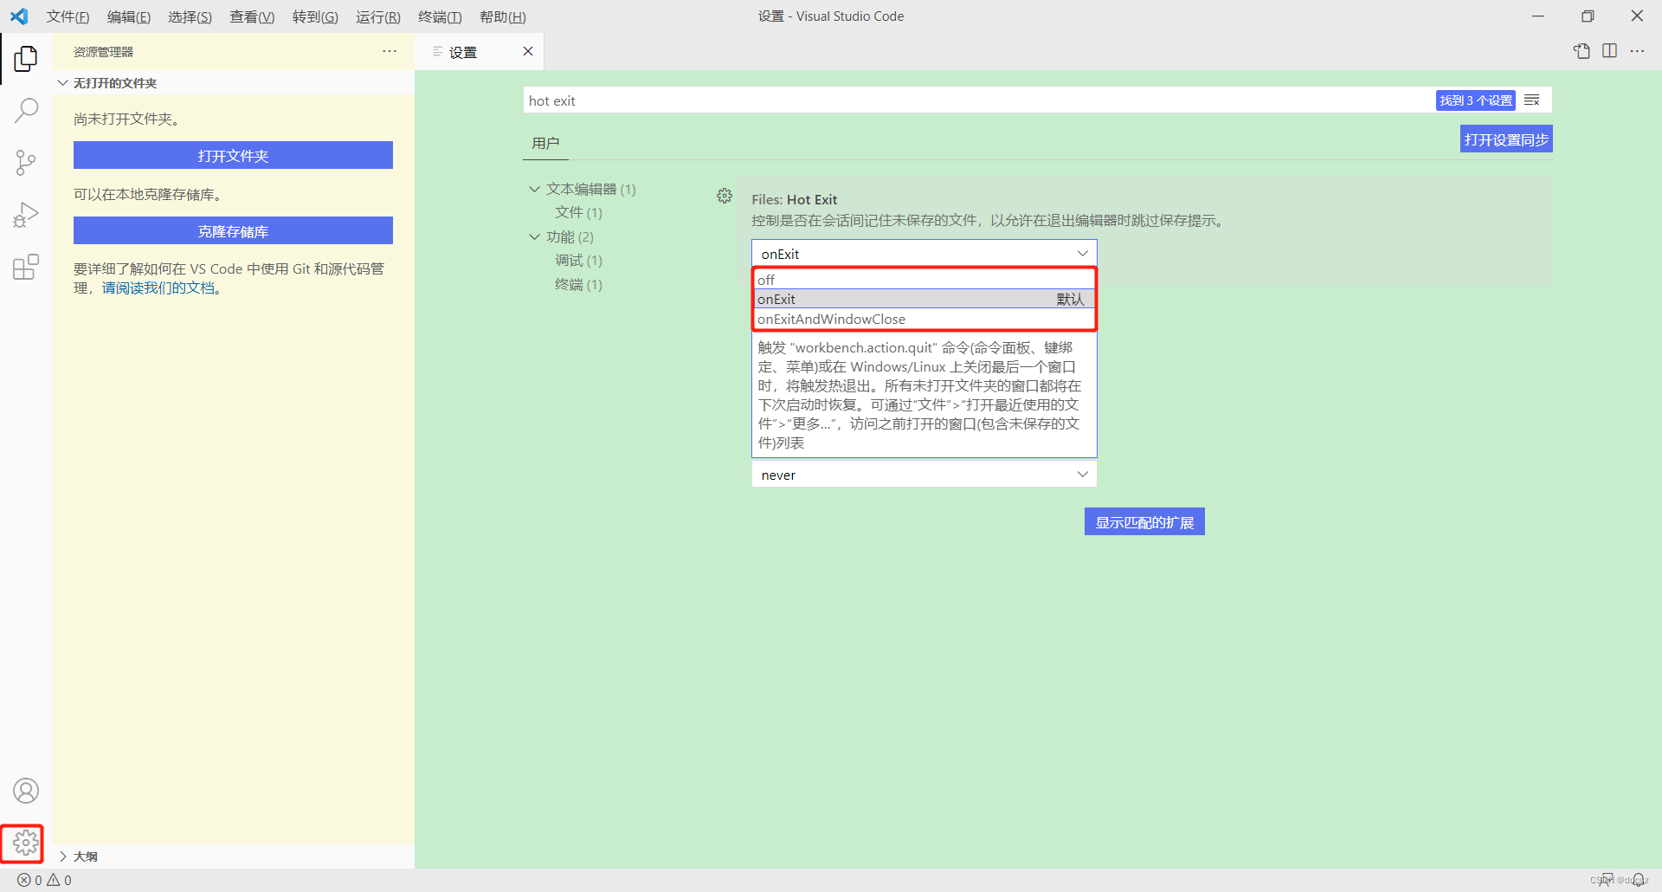Open the 转到(G) menu
The height and width of the screenshot is (892, 1662).
[x=315, y=16]
